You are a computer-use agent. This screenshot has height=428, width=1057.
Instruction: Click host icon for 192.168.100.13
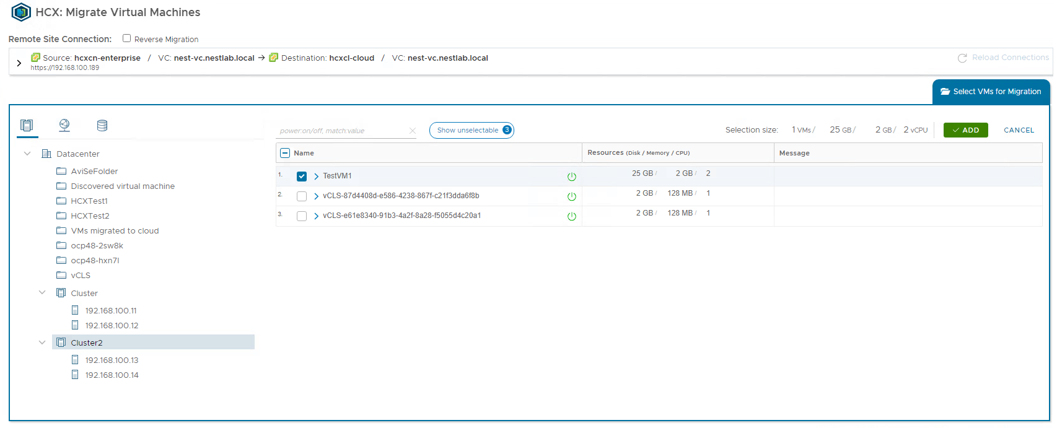tap(75, 360)
